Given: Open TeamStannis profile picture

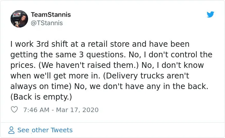Looking at the screenshot, I should [x=19, y=19].
